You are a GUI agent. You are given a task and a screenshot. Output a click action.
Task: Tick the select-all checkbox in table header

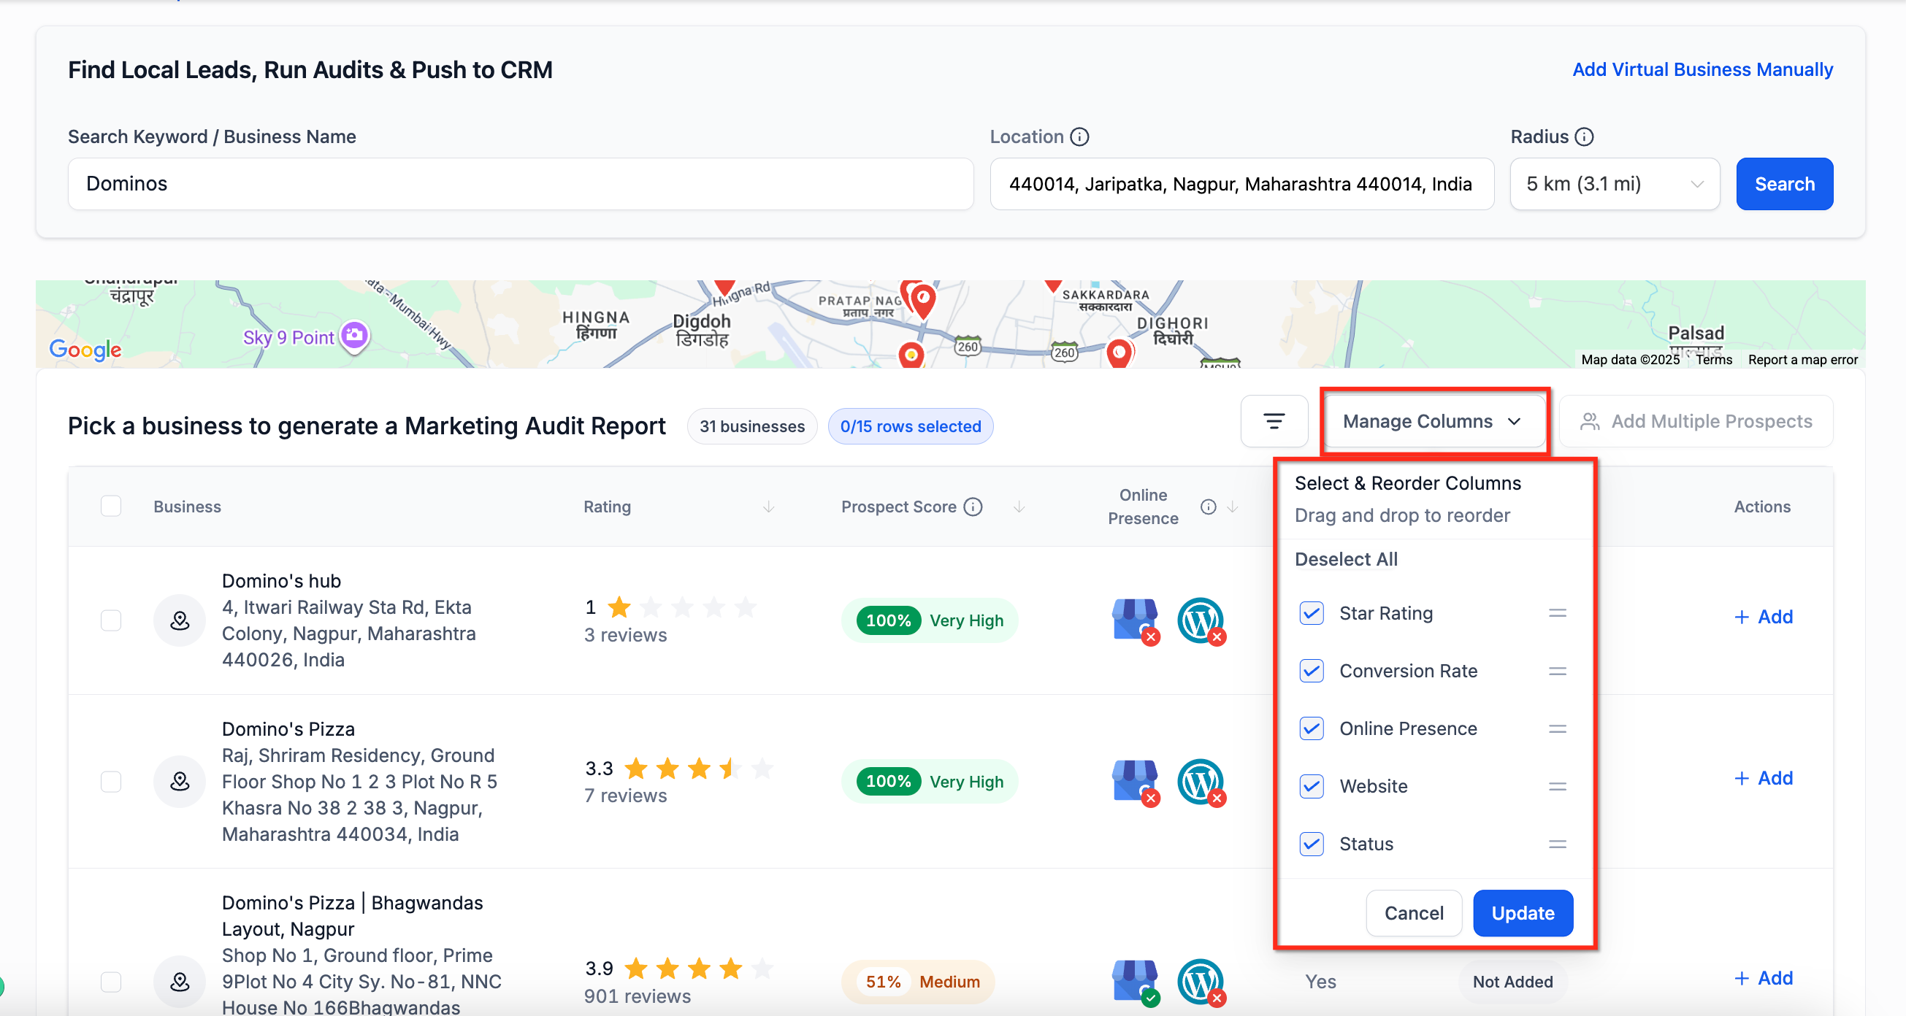click(x=111, y=507)
